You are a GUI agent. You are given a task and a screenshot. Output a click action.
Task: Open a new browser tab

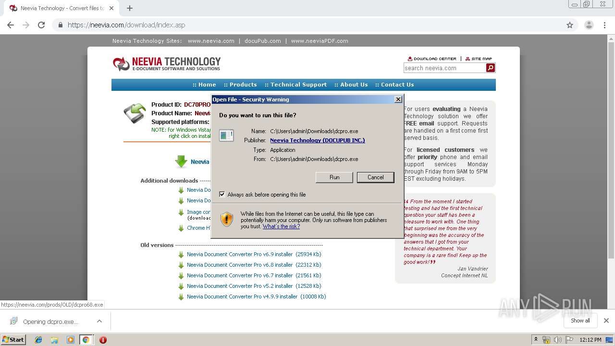point(130,8)
